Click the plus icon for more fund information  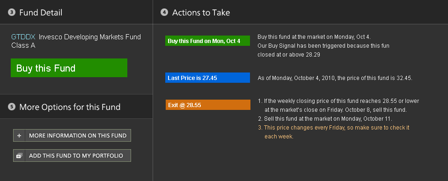pos(19,136)
